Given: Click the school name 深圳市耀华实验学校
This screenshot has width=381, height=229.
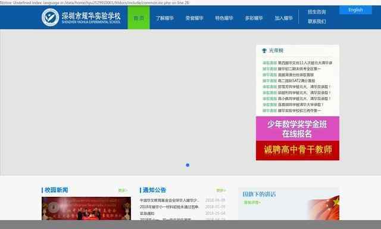Looking at the screenshot, I should click(91, 16).
